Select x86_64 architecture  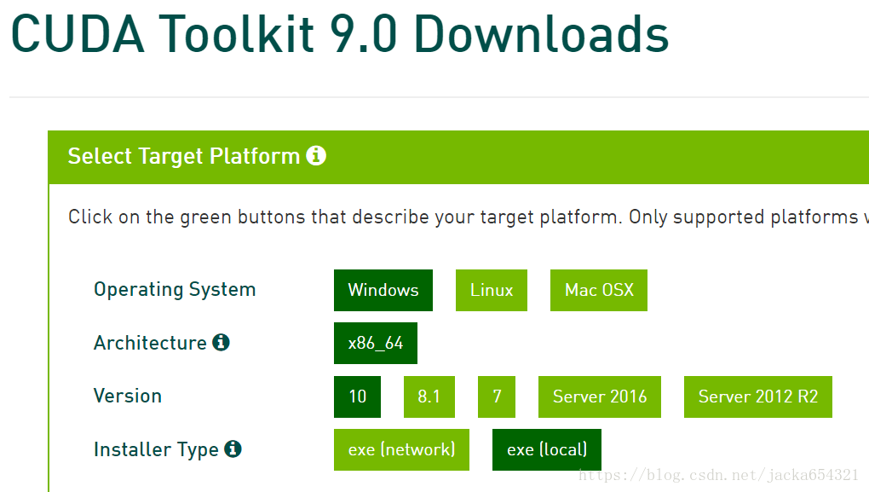(x=375, y=343)
